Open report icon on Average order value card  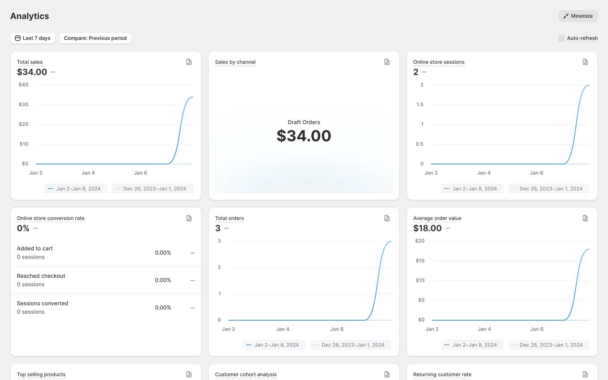(x=585, y=218)
